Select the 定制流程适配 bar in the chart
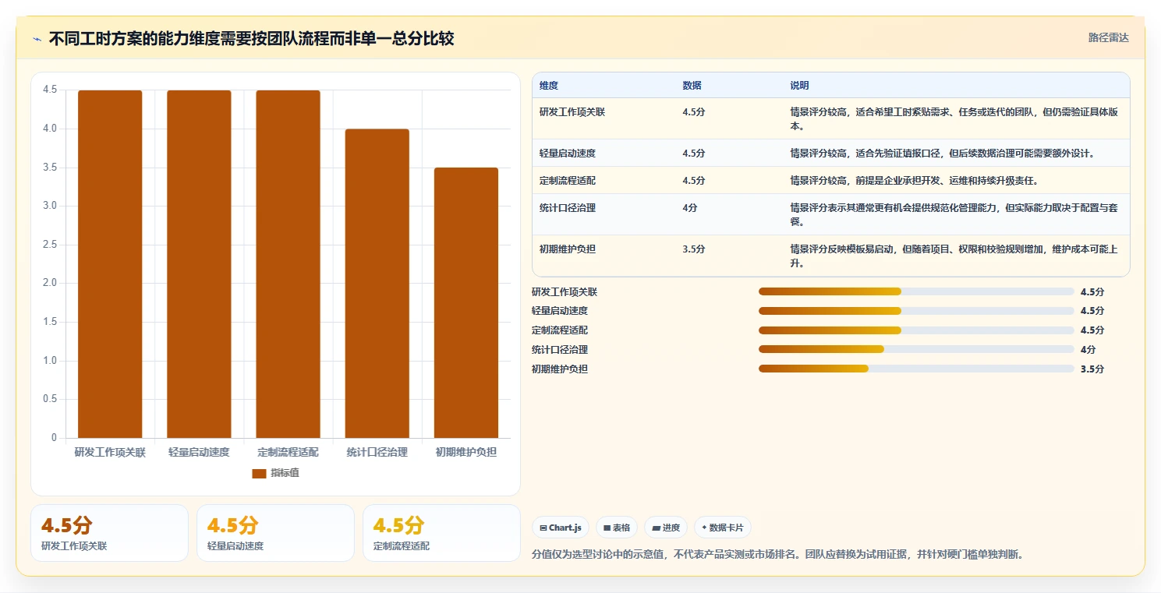 [x=288, y=264]
